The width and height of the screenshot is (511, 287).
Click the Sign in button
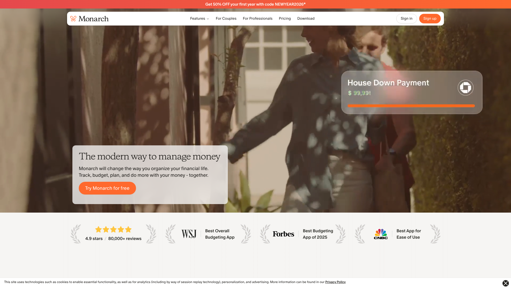[406, 18]
